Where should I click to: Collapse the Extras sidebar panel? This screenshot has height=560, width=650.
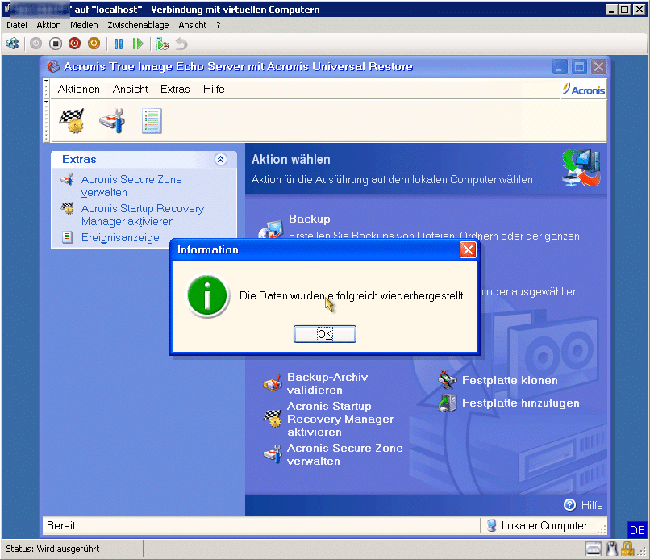point(220,159)
